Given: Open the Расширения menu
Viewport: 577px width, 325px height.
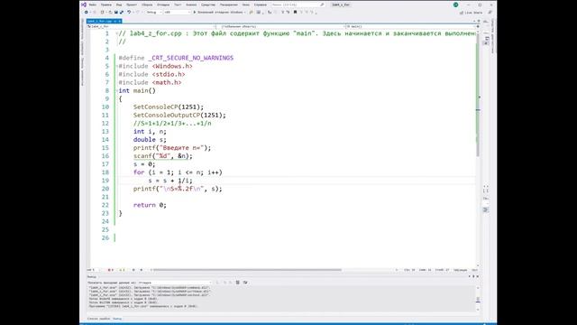Looking at the screenshot, I should point(228,5).
